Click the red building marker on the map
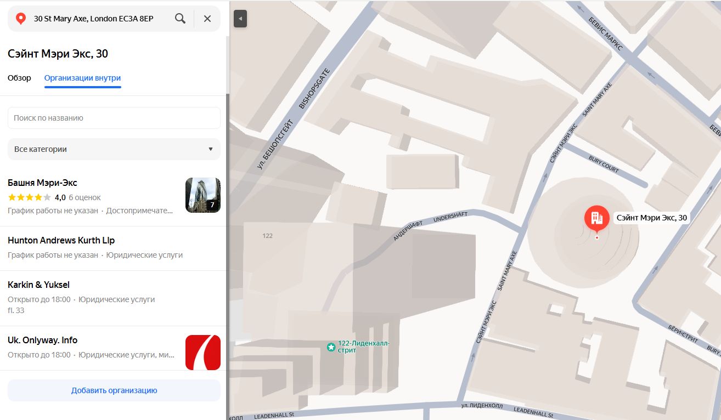The image size is (721, 420). point(597,218)
